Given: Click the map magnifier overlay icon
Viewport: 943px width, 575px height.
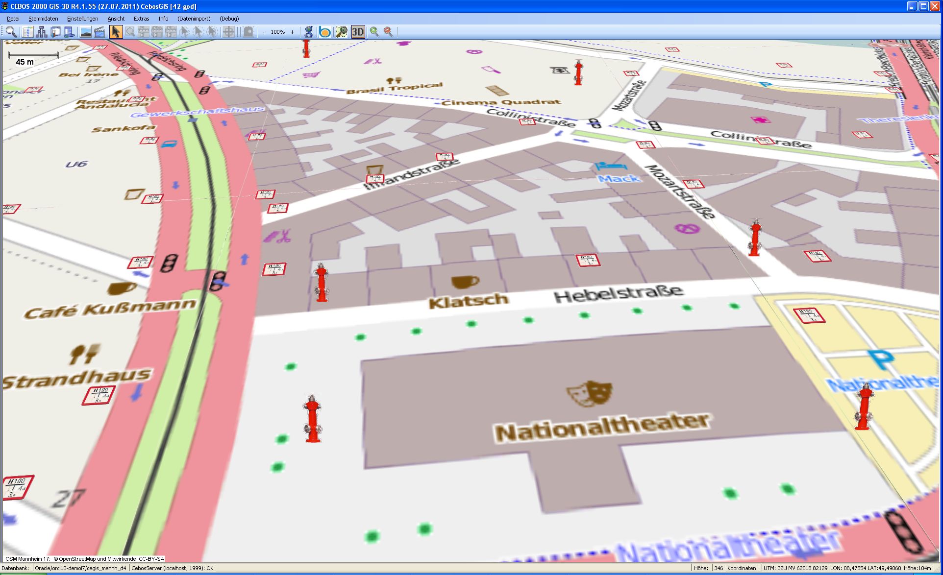Looking at the screenshot, I should [x=341, y=32].
